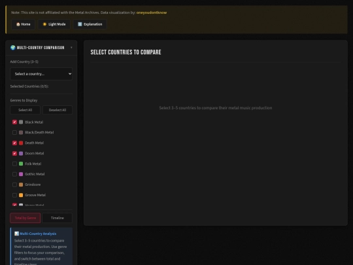This screenshot has width=353, height=265.
Task: Click the brown Black/Death Metal color swatch
Action: 21,132
